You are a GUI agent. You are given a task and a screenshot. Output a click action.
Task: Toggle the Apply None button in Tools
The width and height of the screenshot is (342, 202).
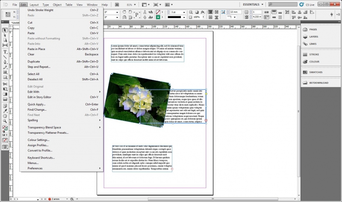click(x=5, y=141)
